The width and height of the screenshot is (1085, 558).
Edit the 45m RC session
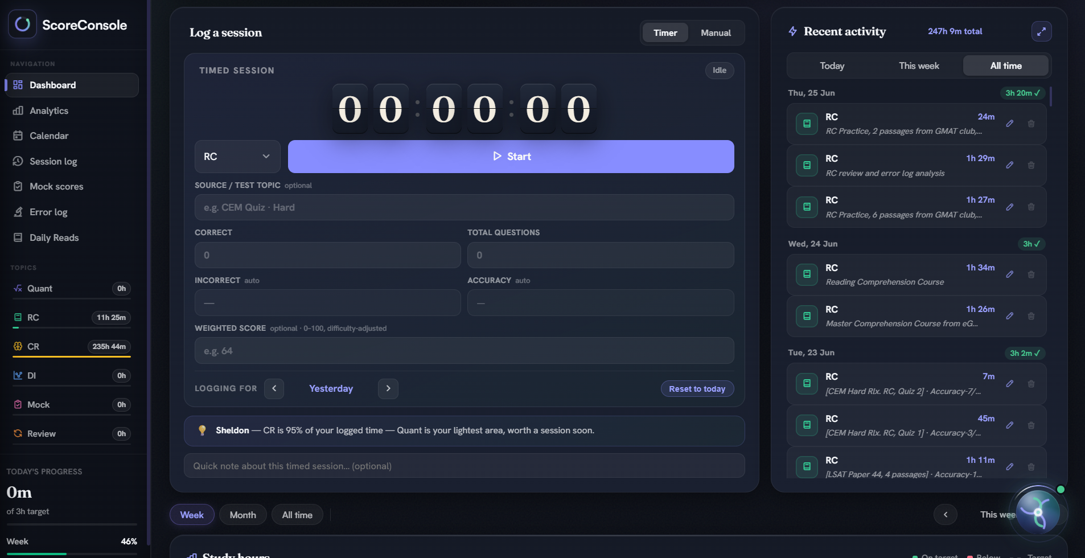pos(1009,425)
